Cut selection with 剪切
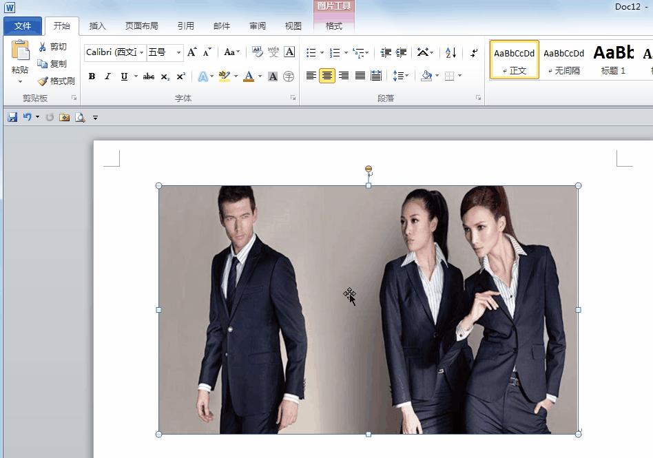The height and width of the screenshot is (458, 653). pos(52,47)
